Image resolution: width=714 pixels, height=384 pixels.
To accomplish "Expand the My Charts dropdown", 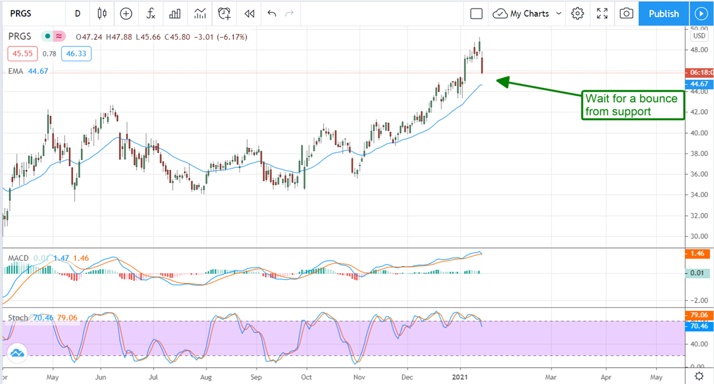I will coord(528,13).
